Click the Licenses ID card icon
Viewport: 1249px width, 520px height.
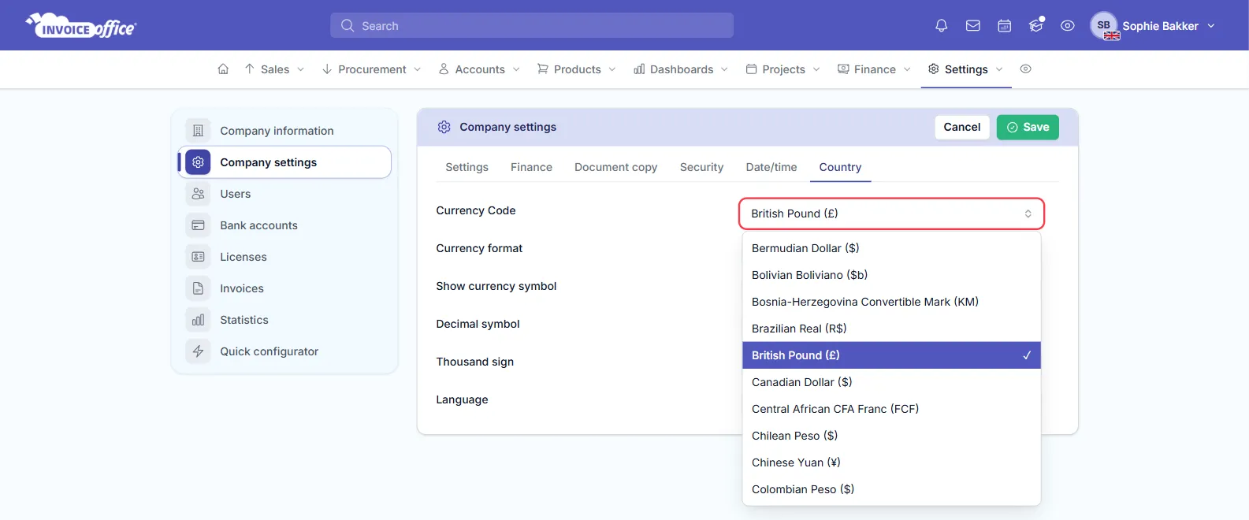(x=198, y=257)
